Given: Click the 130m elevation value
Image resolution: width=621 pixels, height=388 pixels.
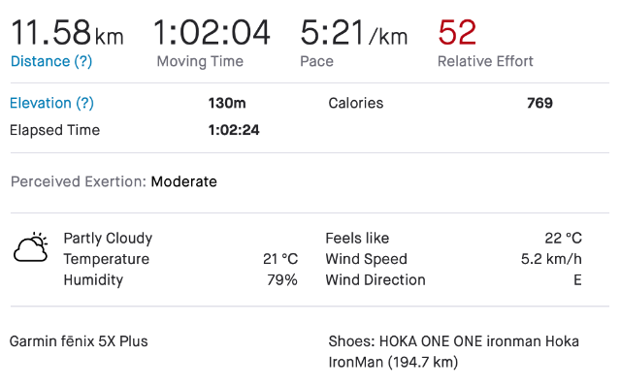Looking at the screenshot, I should (227, 103).
